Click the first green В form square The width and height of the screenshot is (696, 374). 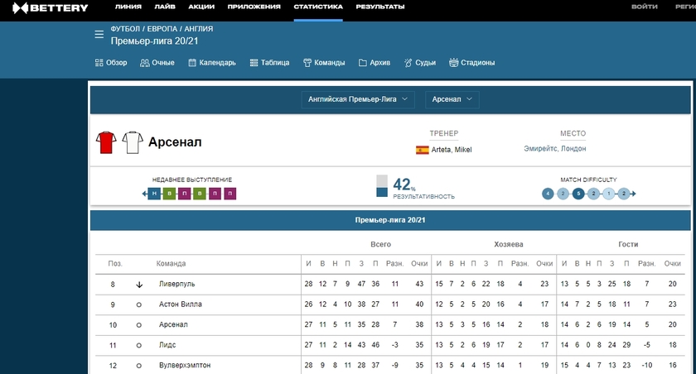tap(169, 194)
